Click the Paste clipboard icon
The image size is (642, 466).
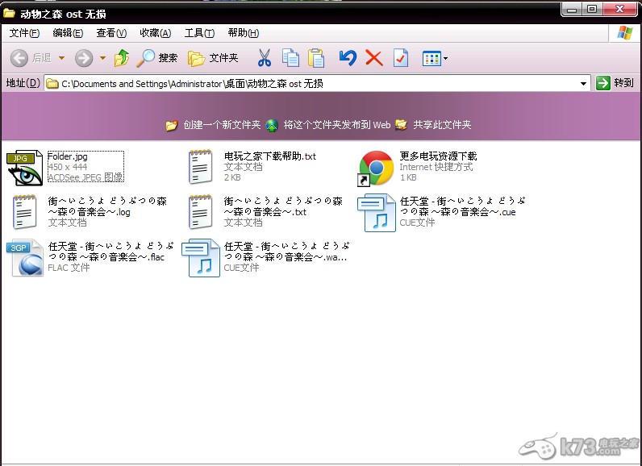316,58
